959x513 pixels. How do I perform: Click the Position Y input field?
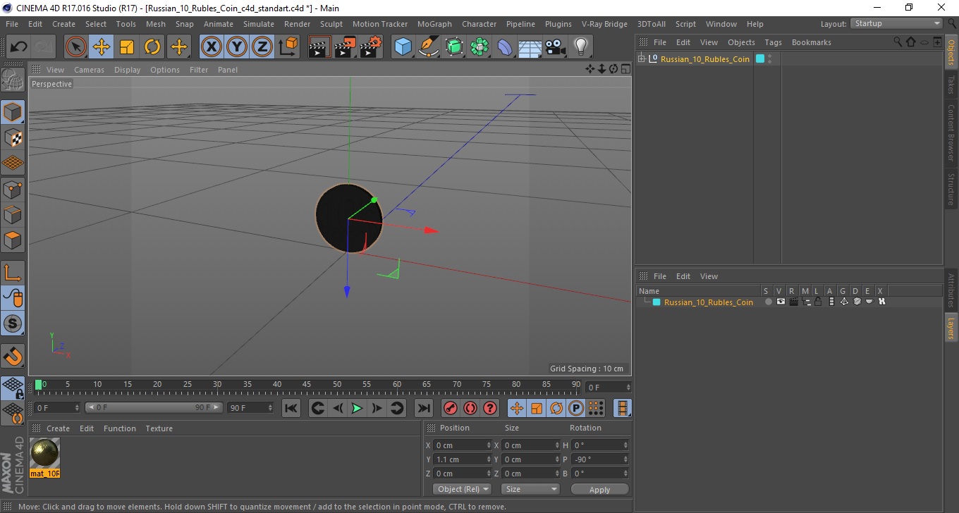(463, 459)
